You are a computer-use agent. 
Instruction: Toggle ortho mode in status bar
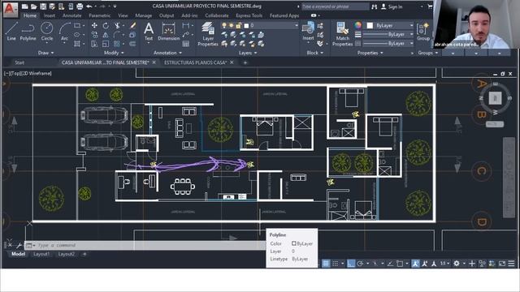(351, 263)
